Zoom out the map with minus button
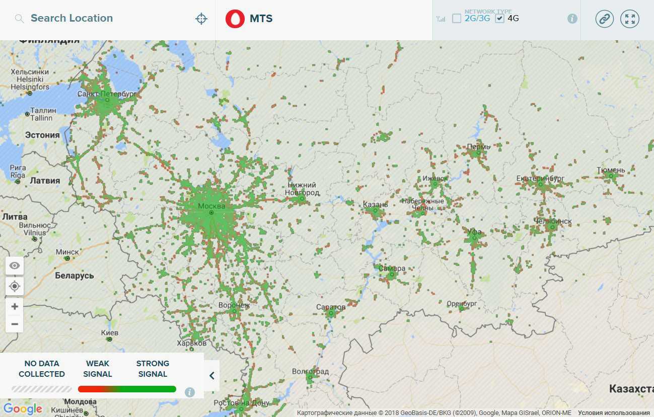The height and width of the screenshot is (417, 654). coord(15,324)
